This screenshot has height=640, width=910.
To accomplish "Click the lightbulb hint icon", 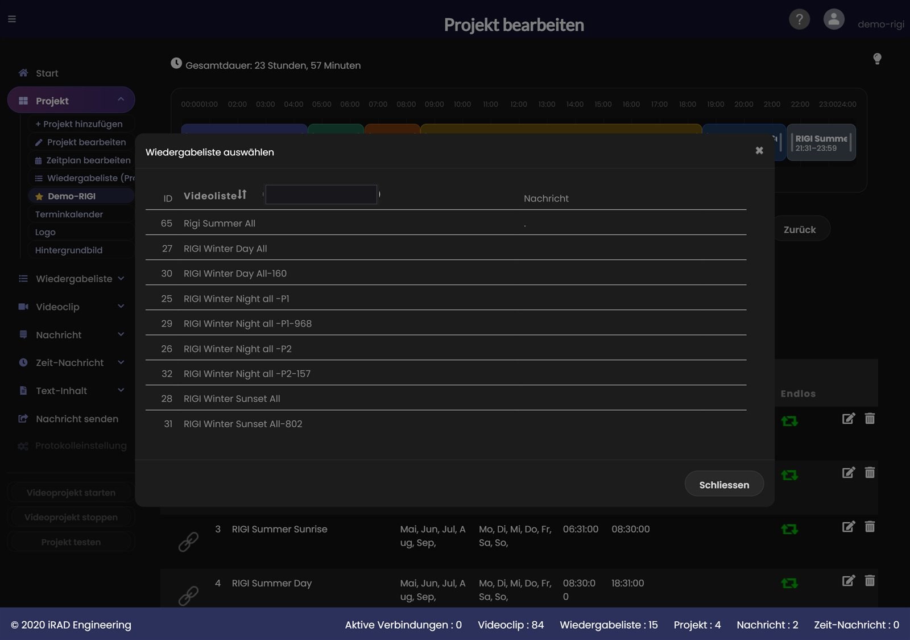I will 877,59.
